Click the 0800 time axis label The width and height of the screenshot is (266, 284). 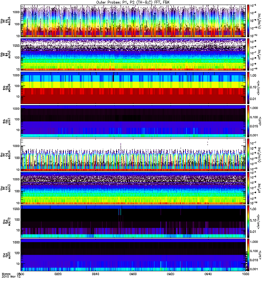(21, 274)
